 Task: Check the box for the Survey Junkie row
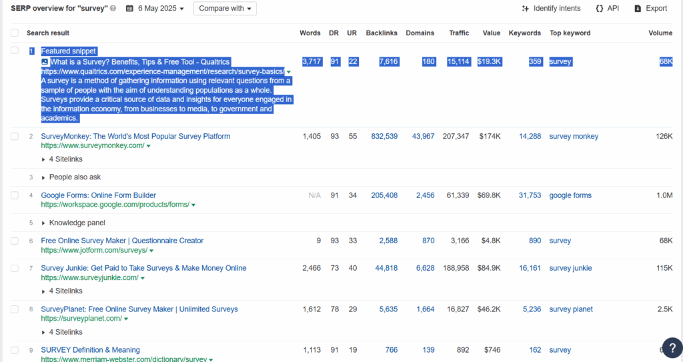click(x=15, y=269)
